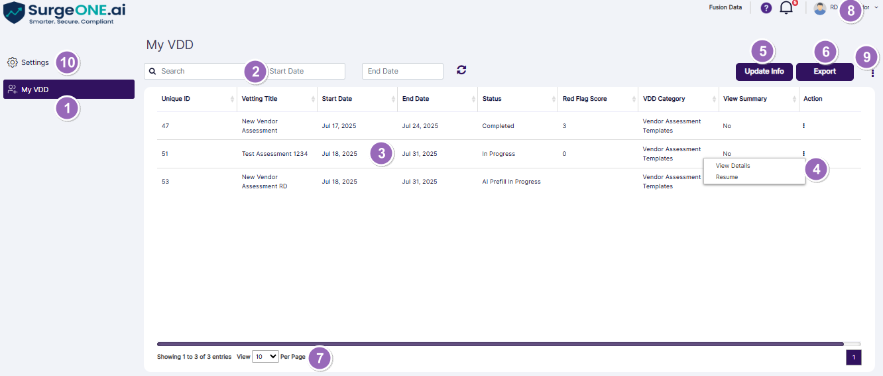This screenshot has height=376, width=883.
Task: Click the user avatar icon
Action: [820, 8]
